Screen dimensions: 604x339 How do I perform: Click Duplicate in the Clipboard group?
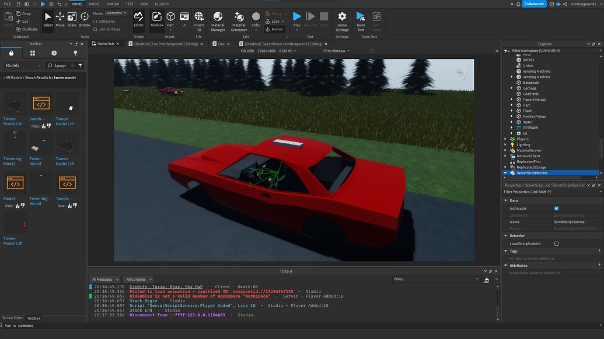[x=27, y=29]
